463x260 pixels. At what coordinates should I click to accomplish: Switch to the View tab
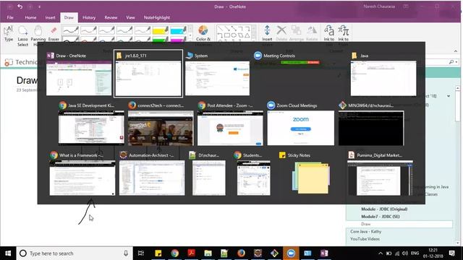click(130, 17)
